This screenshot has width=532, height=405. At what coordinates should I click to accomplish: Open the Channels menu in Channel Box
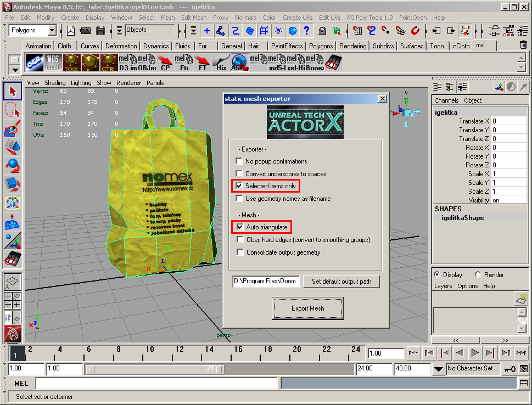click(x=446, y=100)
